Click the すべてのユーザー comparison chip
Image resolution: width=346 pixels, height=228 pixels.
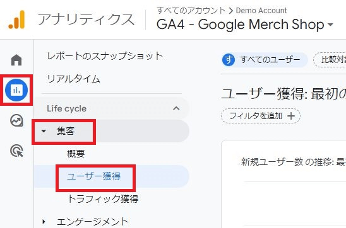pyautogui.click(x=265, y=60)
